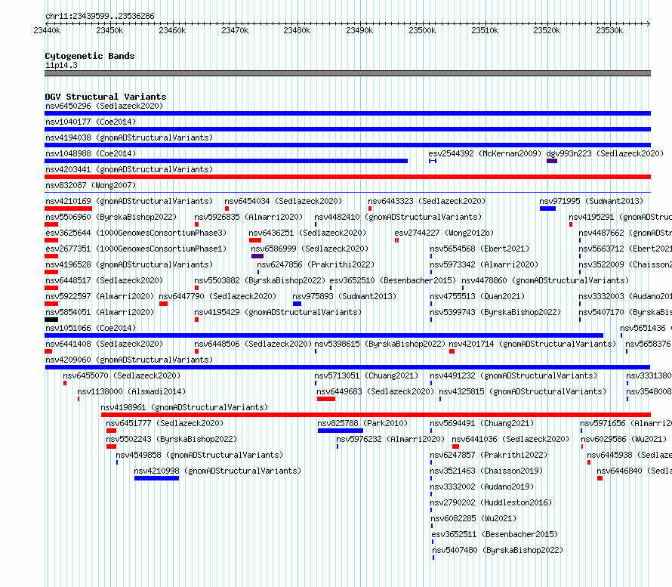Click esv2744227 (Wong2012b) label
The image size is (672, 587).
pos(444,233)
